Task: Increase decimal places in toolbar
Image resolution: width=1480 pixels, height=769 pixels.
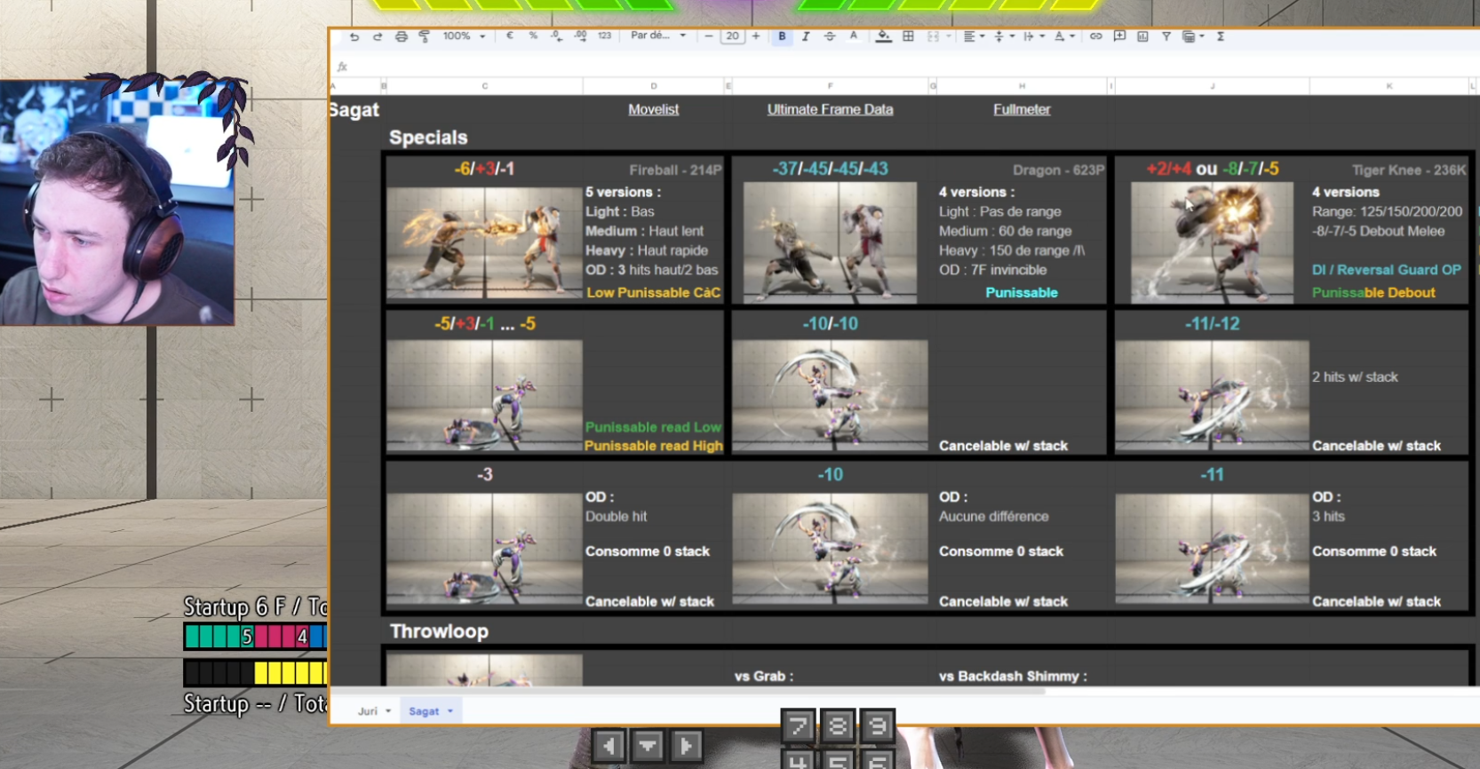Action: click(x=580, y=36)
